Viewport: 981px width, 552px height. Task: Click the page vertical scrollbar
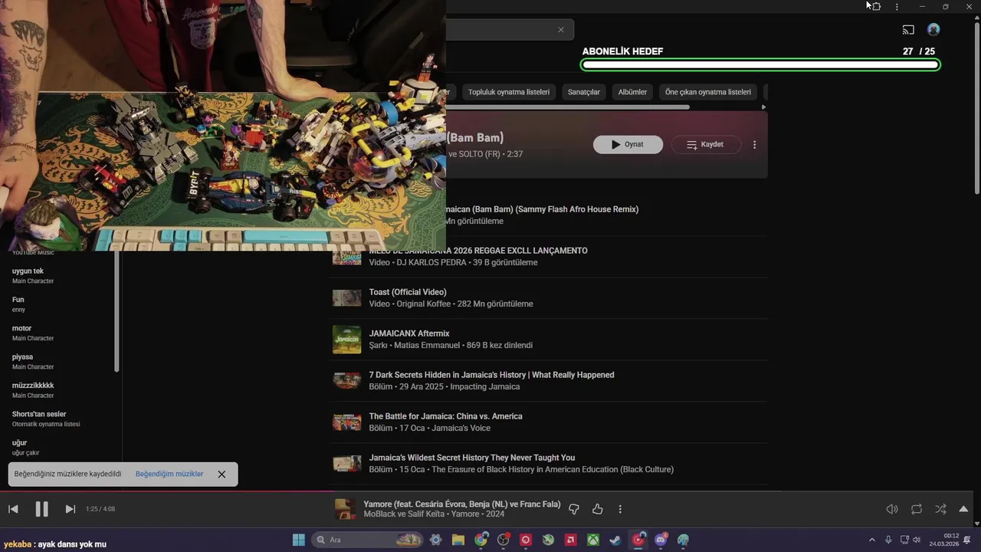tap(977, 107)
